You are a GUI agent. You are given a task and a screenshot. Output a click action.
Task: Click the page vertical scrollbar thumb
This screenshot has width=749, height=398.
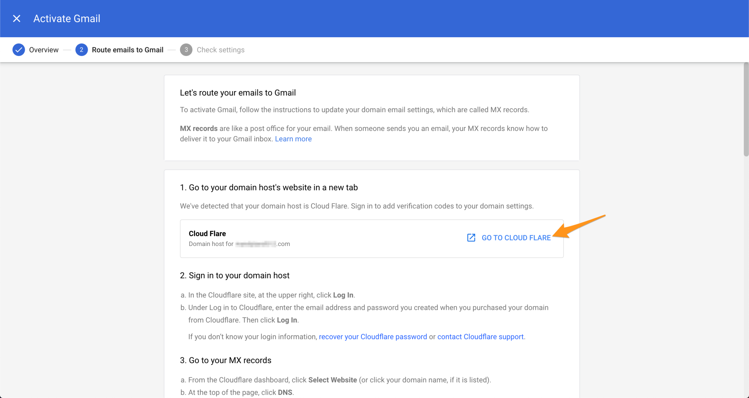746,110
